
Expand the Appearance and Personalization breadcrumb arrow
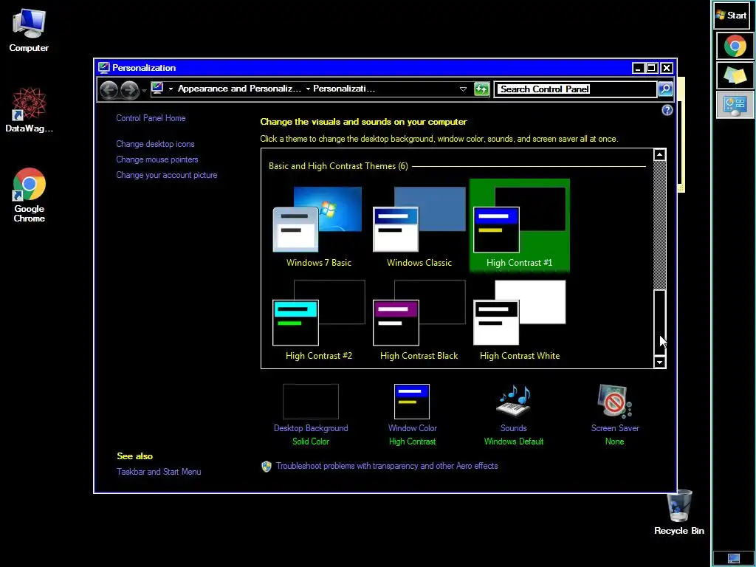[308, 89]
